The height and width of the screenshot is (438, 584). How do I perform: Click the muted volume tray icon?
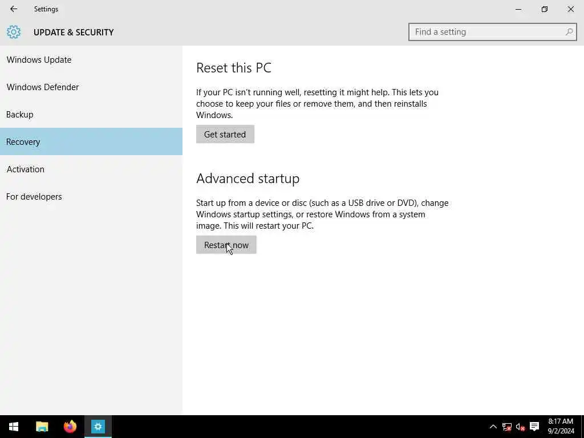520,427
